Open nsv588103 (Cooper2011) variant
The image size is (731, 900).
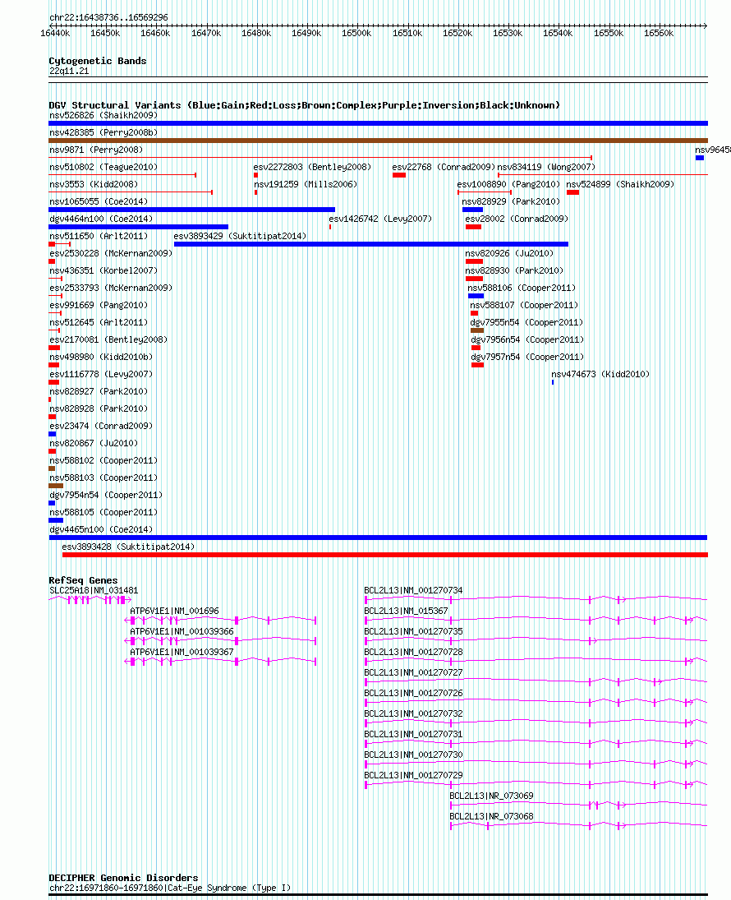tap(103, 477)
